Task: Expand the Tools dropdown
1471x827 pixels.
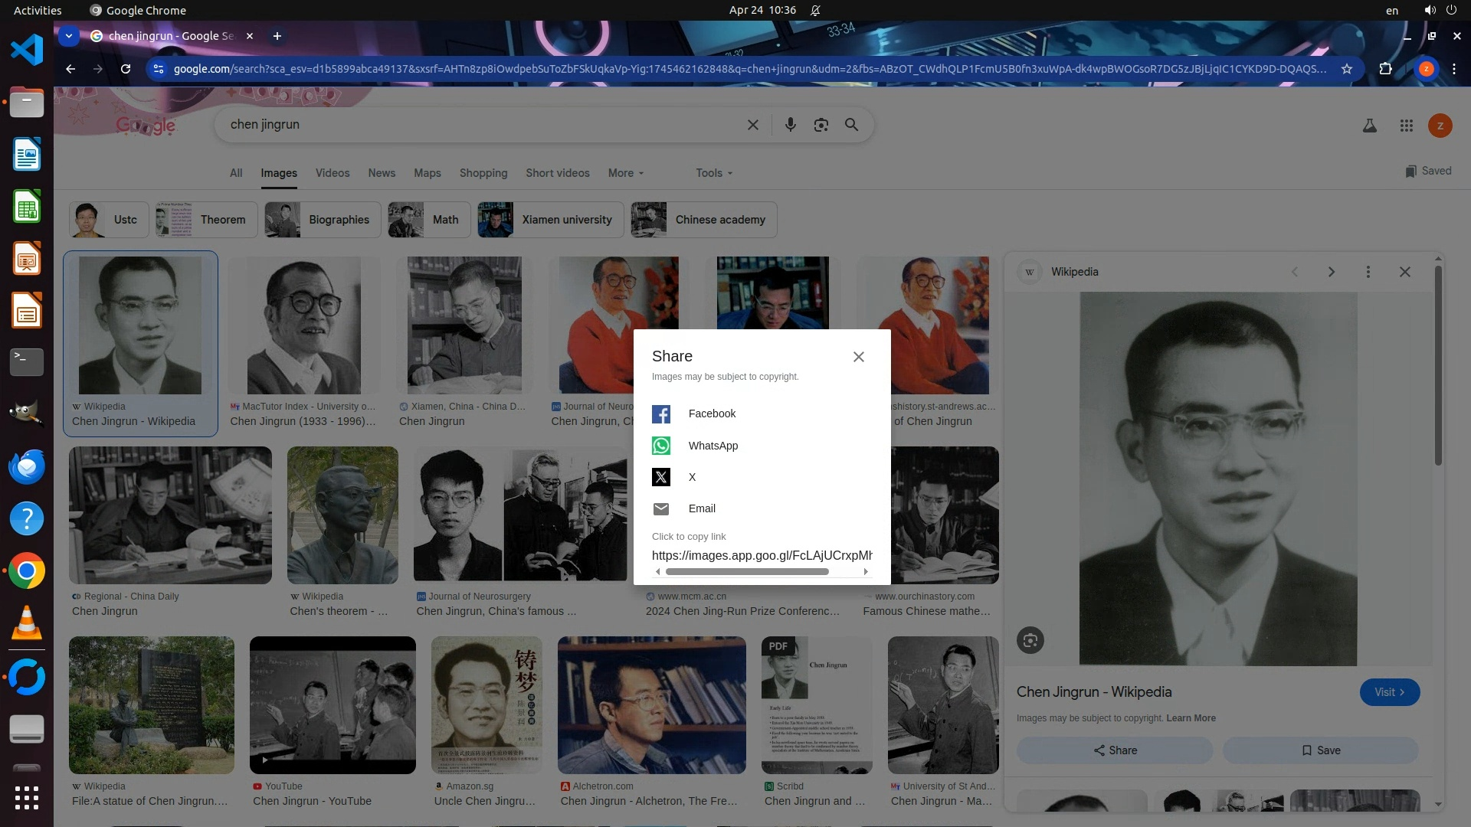Action: tap(713, 173)
